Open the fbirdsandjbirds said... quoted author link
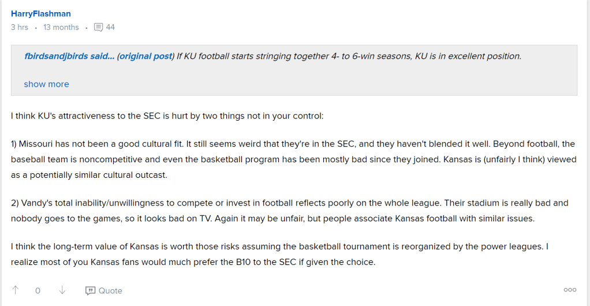This screenshot has height=306, width=590. click(x=69, y=56)
